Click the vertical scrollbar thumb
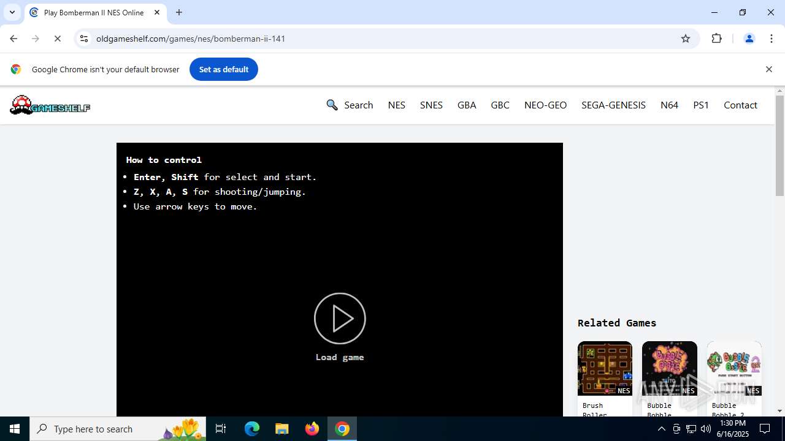 pos(779,146)
